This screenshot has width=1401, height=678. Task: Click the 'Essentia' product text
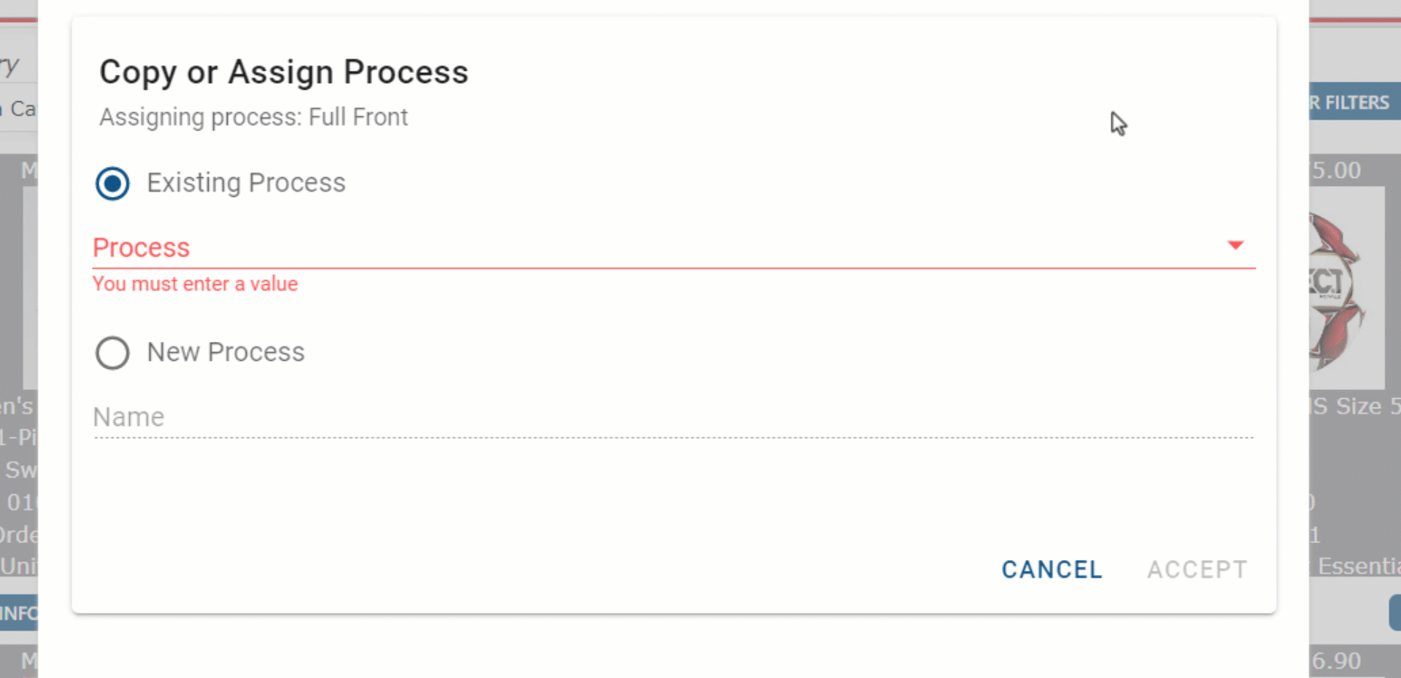pos(1359,566)
